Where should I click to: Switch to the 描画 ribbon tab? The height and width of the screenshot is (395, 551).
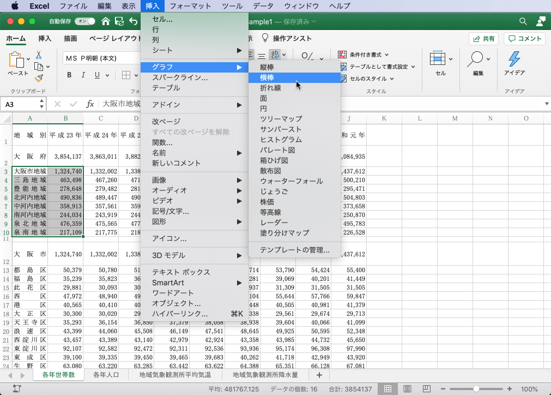pos(70,38)
